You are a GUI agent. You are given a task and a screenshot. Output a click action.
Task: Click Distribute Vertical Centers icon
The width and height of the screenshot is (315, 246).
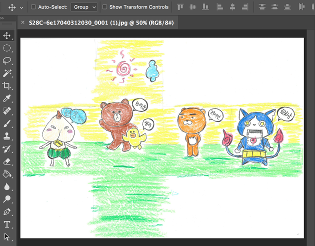click(274, 7)
